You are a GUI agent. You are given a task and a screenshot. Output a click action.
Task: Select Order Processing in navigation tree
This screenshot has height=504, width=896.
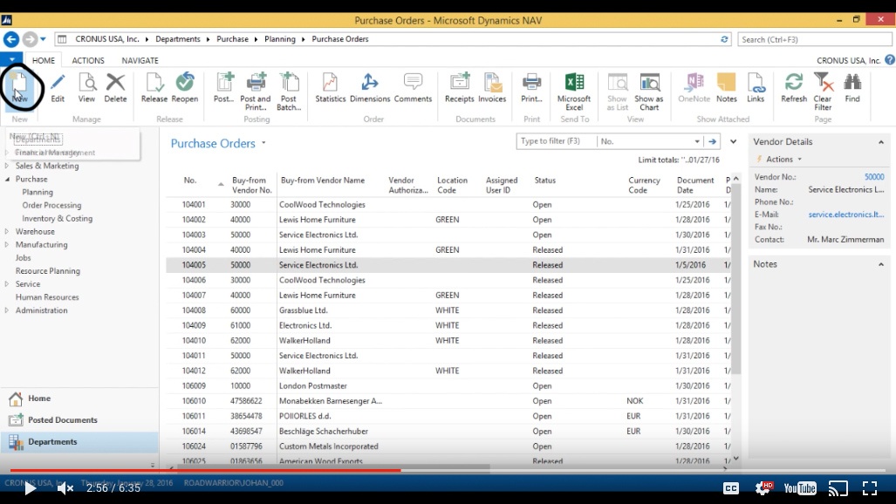point(51,205)
